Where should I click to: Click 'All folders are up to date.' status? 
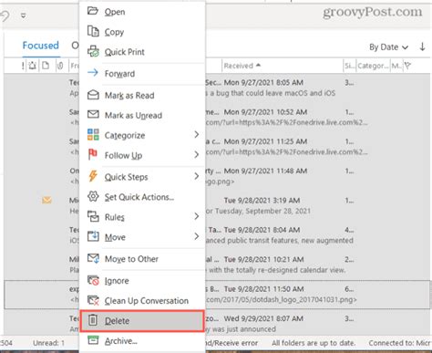point(314,343)
